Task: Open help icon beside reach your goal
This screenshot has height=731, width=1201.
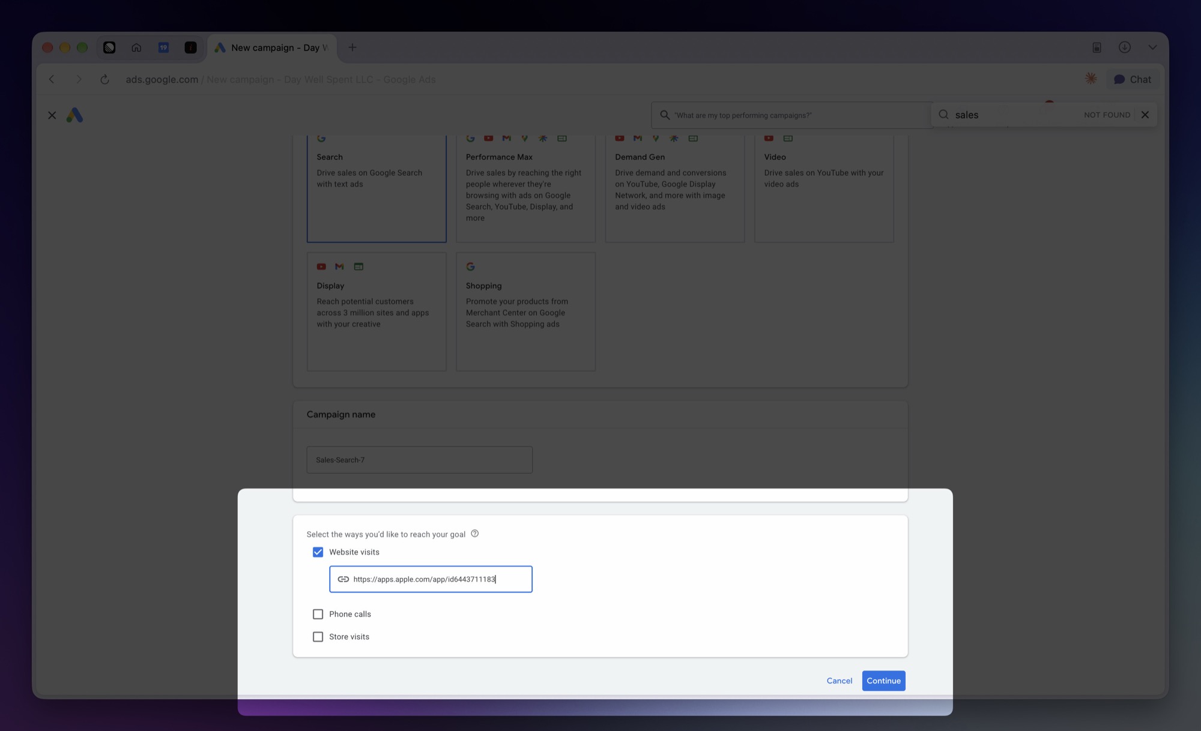Action: [x=474, y=534]
